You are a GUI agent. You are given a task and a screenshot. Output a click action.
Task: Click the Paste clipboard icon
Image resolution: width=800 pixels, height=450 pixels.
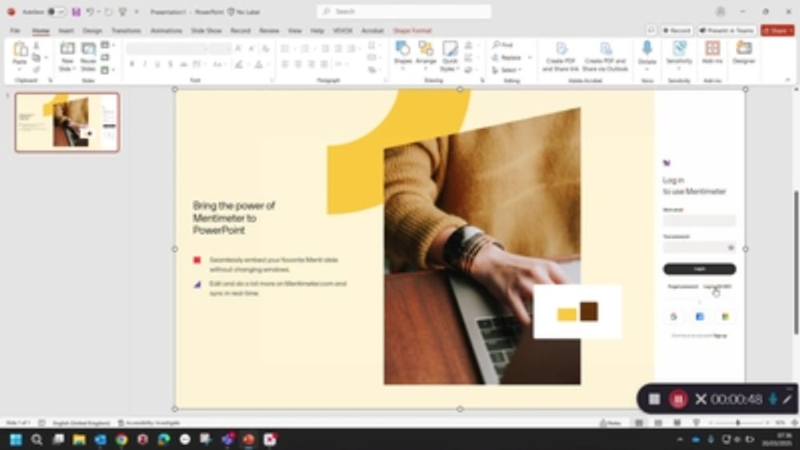coord(20,50)
